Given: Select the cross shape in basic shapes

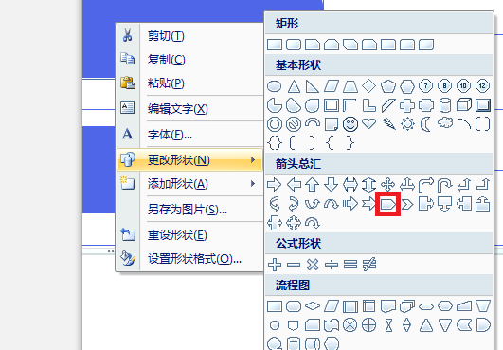Looking at the screenshot, I should pyautogui.click(x=407, y=105).
